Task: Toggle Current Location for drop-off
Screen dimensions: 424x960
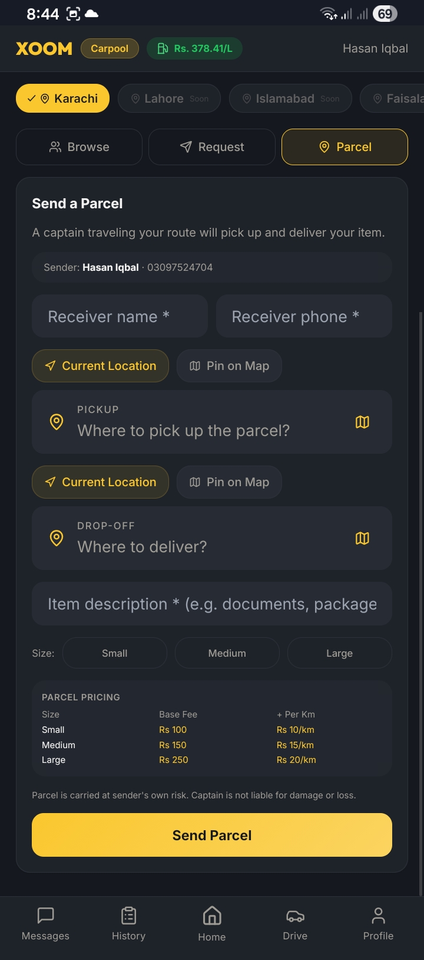Action: pos(100,482)
